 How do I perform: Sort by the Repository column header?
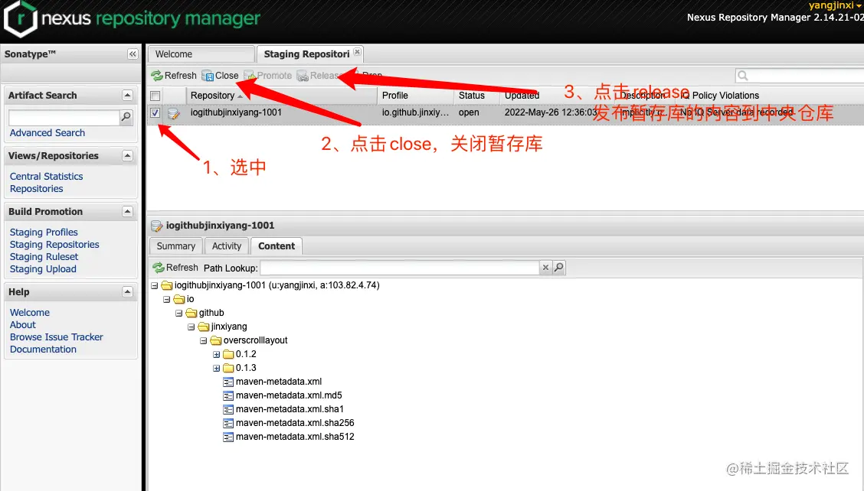tap(282, 96)
